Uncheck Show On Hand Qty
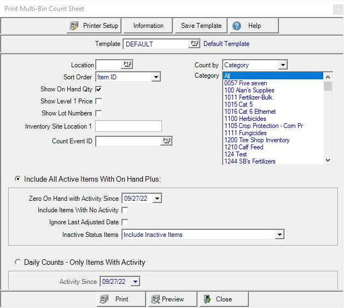 (98, 89)
